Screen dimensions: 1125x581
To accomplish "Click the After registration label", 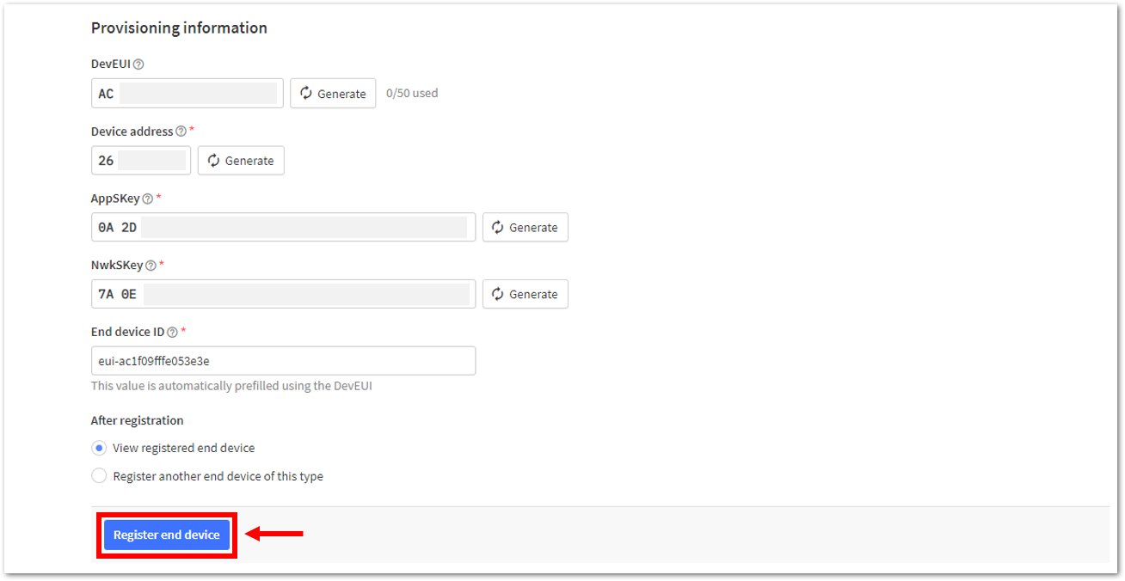I will click(x=138, y=420).
